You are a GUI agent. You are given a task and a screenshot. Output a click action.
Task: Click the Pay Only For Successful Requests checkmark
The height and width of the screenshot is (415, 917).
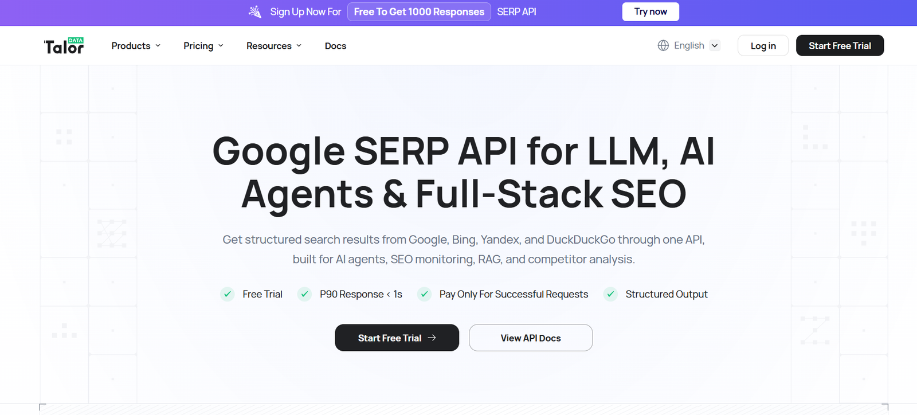click(x=424, y=294)
